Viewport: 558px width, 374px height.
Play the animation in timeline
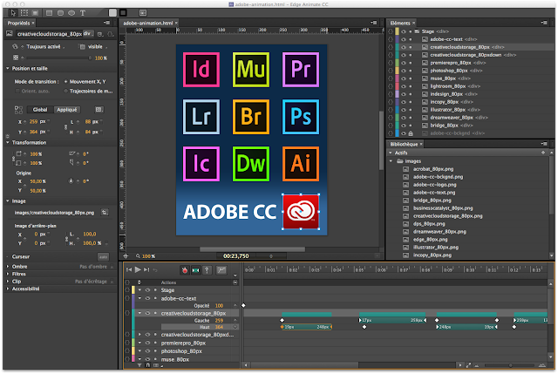pyautogui.click(x=138, y=269)
